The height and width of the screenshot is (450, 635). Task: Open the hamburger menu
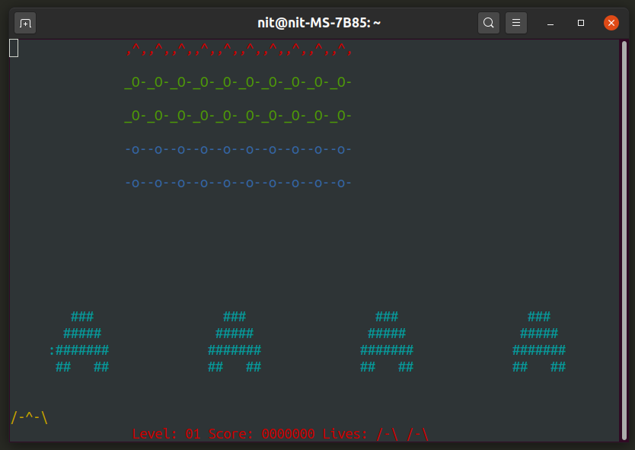[516, 23]
